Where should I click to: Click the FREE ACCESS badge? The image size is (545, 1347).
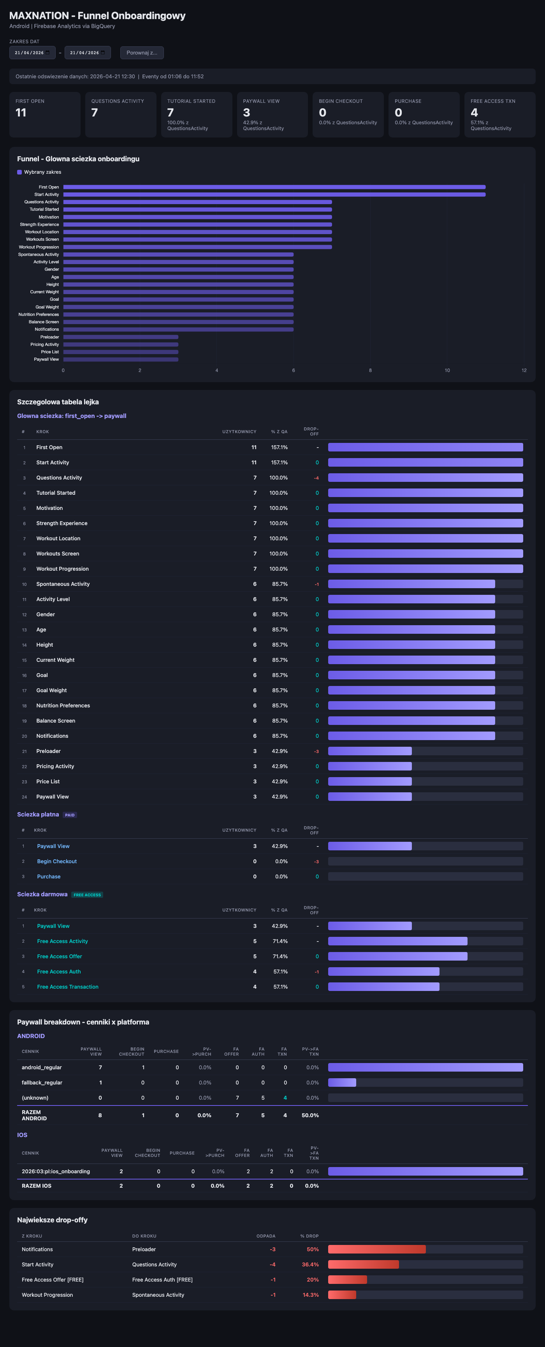pos(87,895)
